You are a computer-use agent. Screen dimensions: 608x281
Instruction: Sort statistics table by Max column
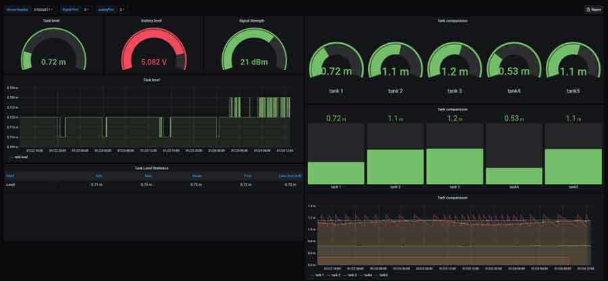pyautogui.click(x=148, y=175)
